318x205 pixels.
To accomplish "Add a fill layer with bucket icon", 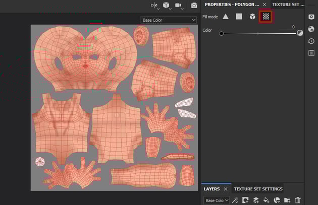I will pyautogui.click(x=266, y=200).
